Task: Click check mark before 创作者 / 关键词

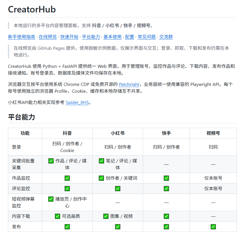Action: 101,178
